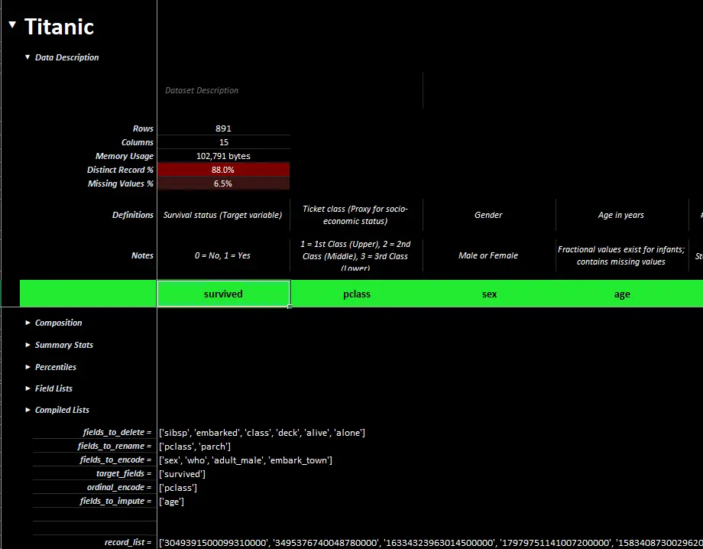Click the fields_to_encode label

click(x=115, y=460)
